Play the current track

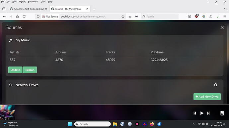pos(202,113)
